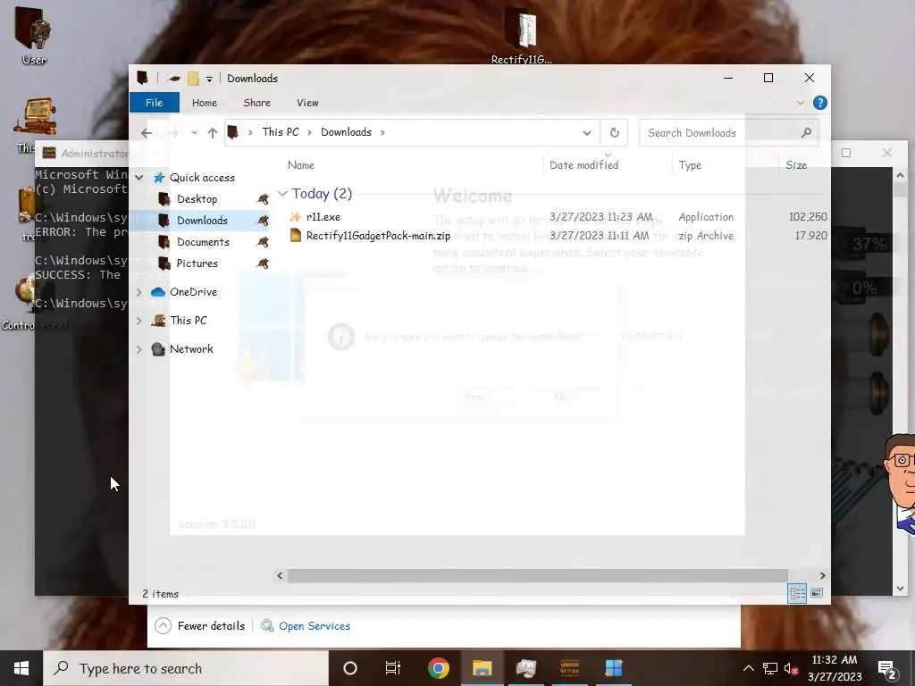This screenshot has width=915, height=686.
Task: Open the address bar history dropdown
Action: click(586, 133)
